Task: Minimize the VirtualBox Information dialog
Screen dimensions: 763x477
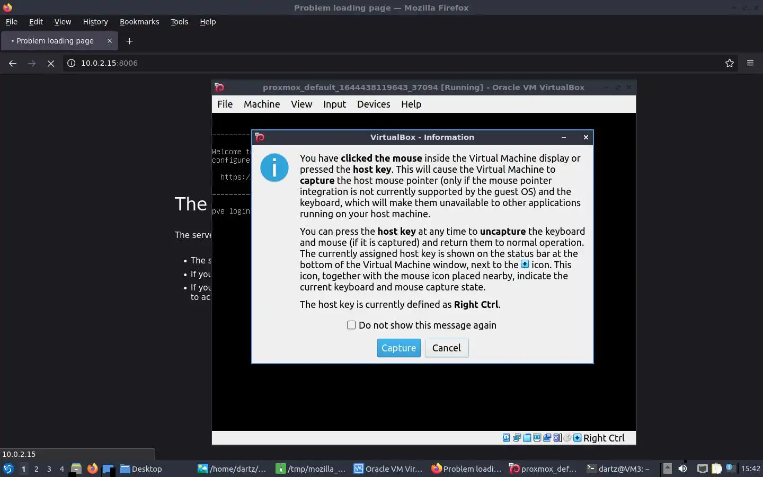Action: coord(564,137)
